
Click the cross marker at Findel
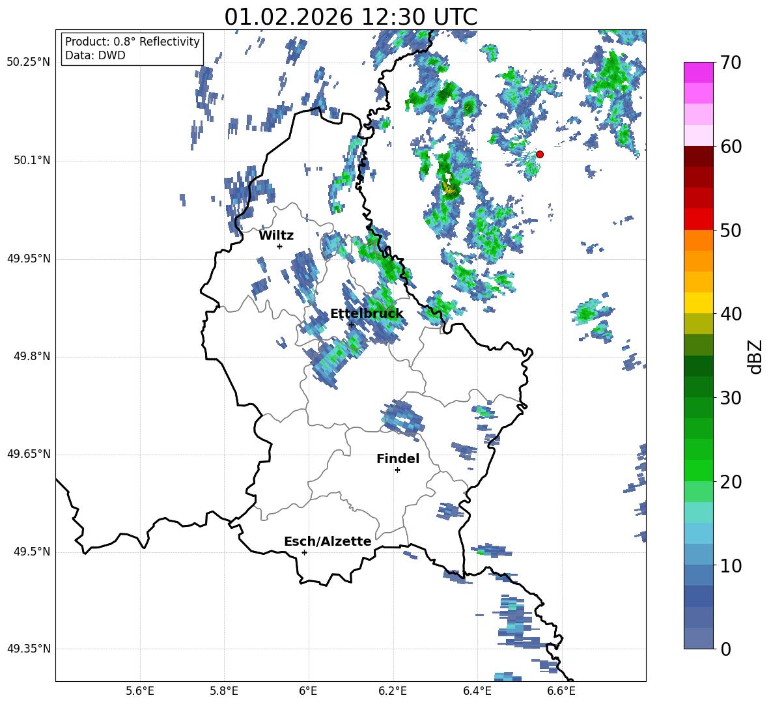397,470
